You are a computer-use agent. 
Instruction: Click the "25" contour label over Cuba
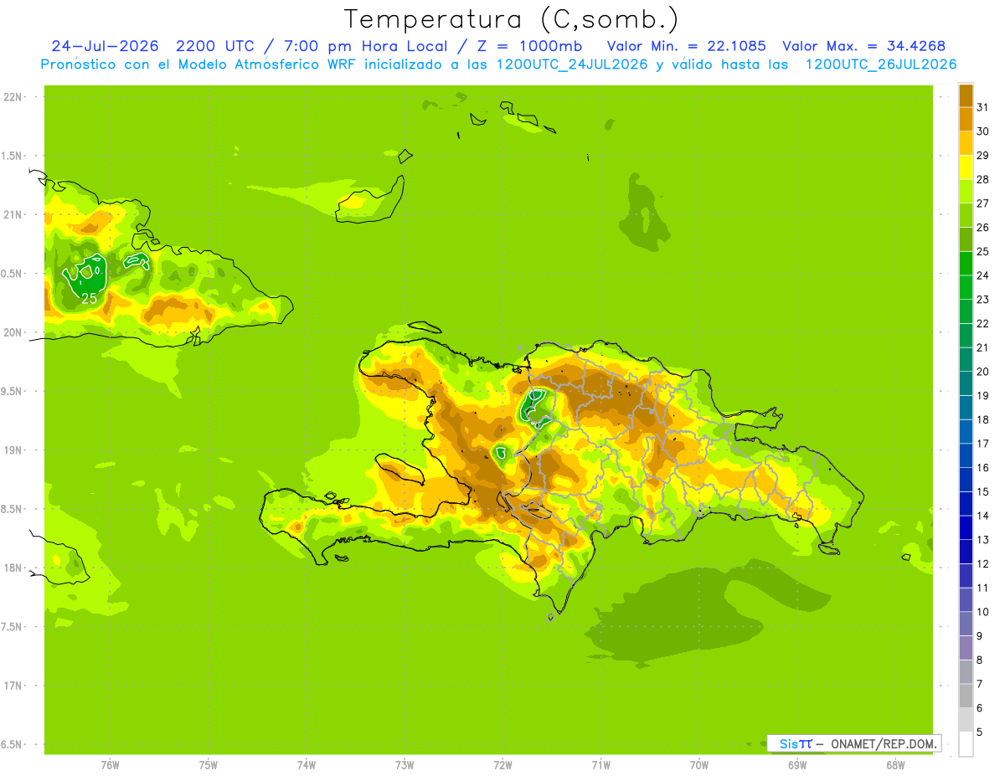point(90,297)
